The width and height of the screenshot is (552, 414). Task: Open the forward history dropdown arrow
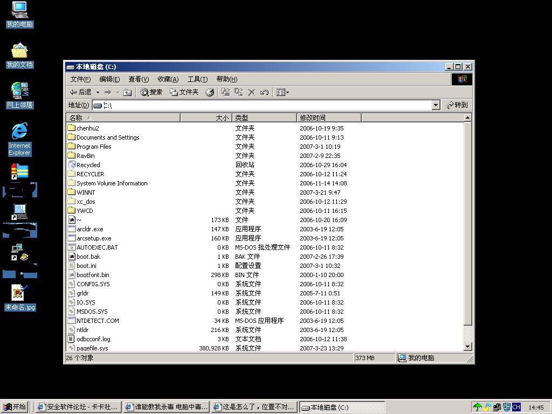[118, 93]
